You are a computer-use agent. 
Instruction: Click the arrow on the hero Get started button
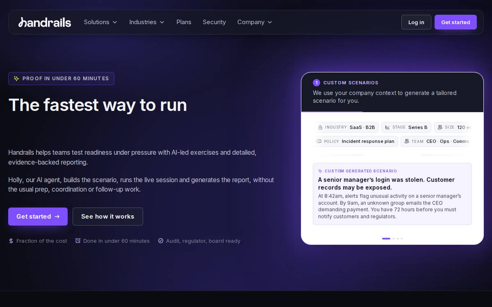coord(57,217)
